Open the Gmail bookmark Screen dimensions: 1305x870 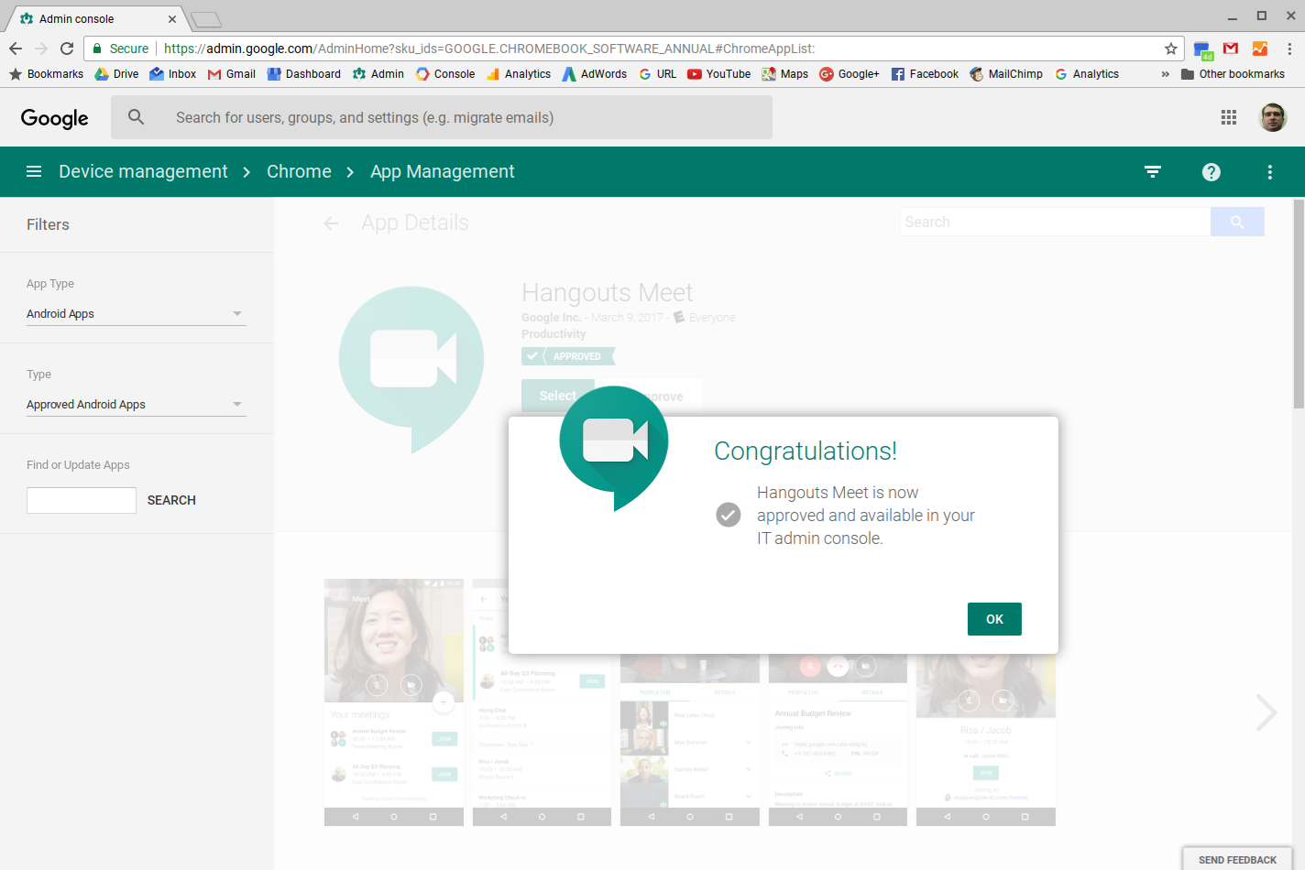(x=231, y=74)
